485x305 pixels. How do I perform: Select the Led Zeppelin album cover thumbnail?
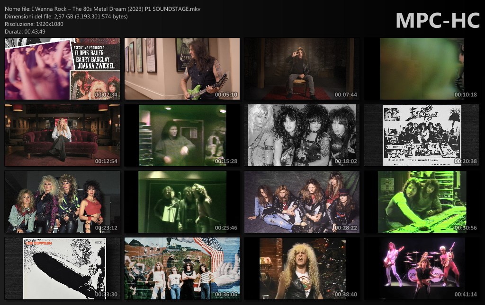pyautogui.click(x=62, y=269)
